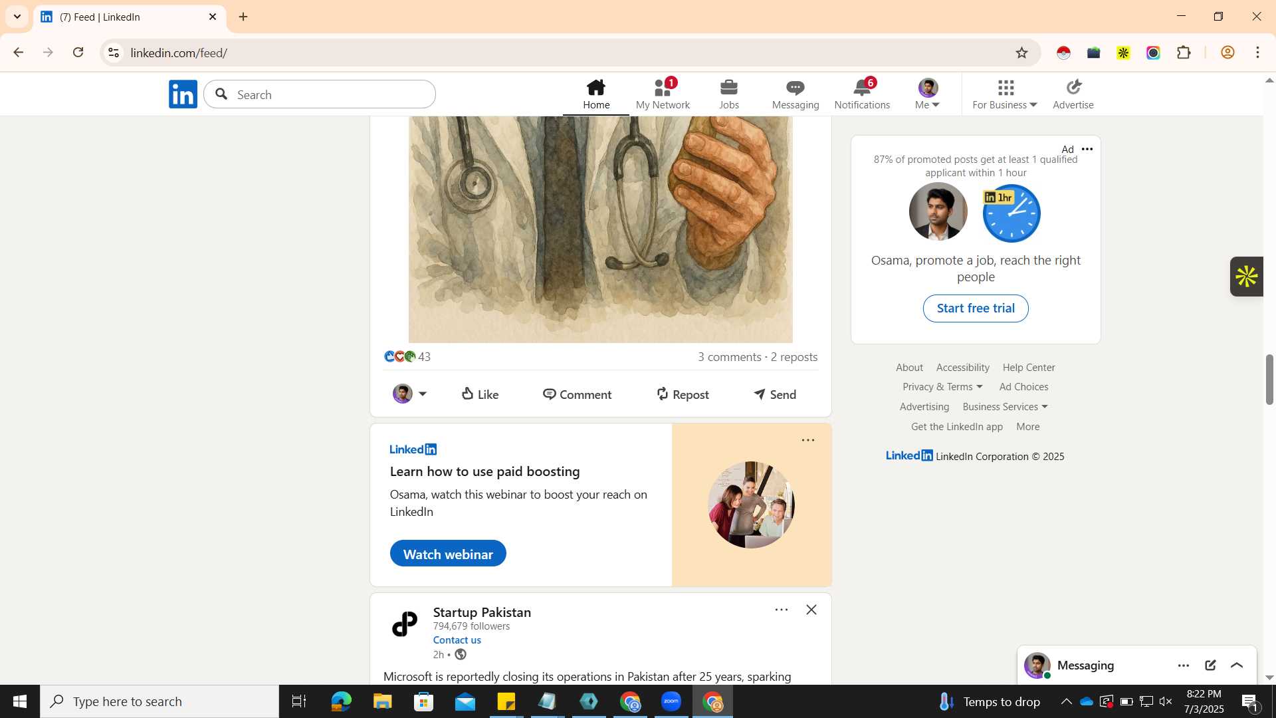Image resolution: width=1276 pixels, height=718 pixels.
Task: Open Startup Pakistan post options menu
Action: tap(782, 610)
